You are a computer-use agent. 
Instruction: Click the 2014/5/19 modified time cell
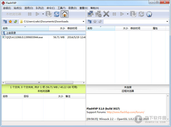coord(76,37)
